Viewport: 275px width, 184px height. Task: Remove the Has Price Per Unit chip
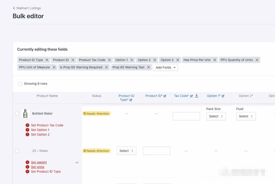[x=215, y=60]
